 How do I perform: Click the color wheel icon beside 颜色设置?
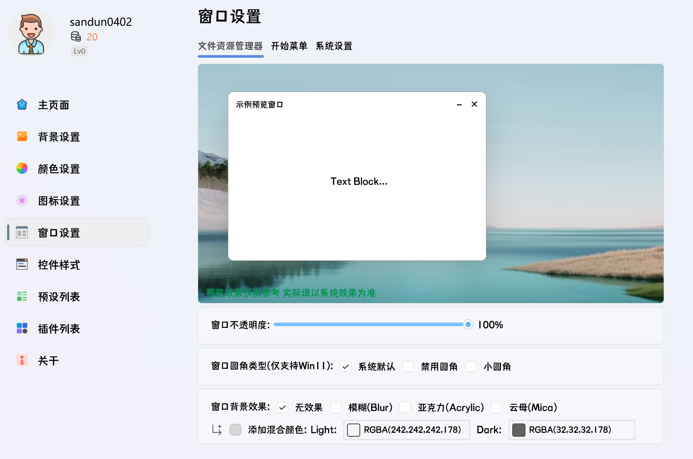(x=22, y=168)
